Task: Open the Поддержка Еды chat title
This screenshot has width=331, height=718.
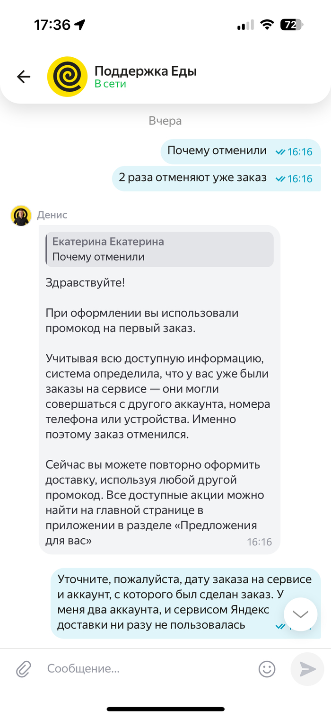Action: (146, 71)
